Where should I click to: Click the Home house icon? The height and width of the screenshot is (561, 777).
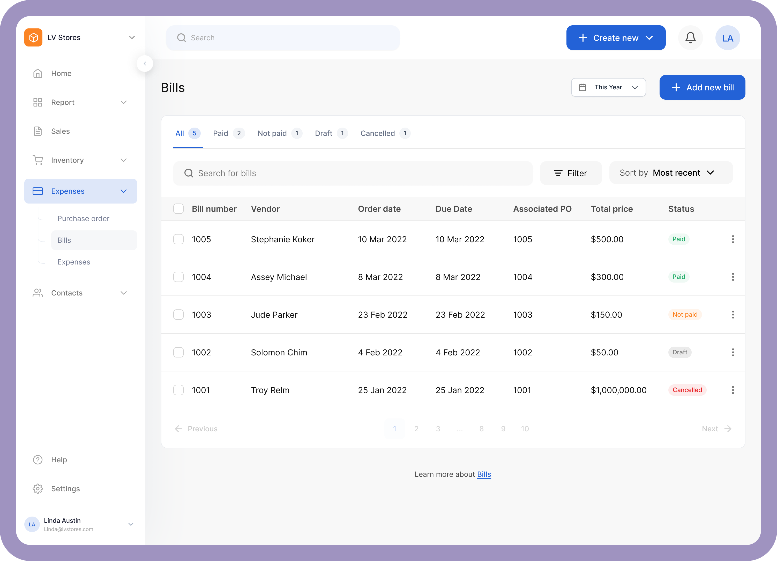[38, 74]
